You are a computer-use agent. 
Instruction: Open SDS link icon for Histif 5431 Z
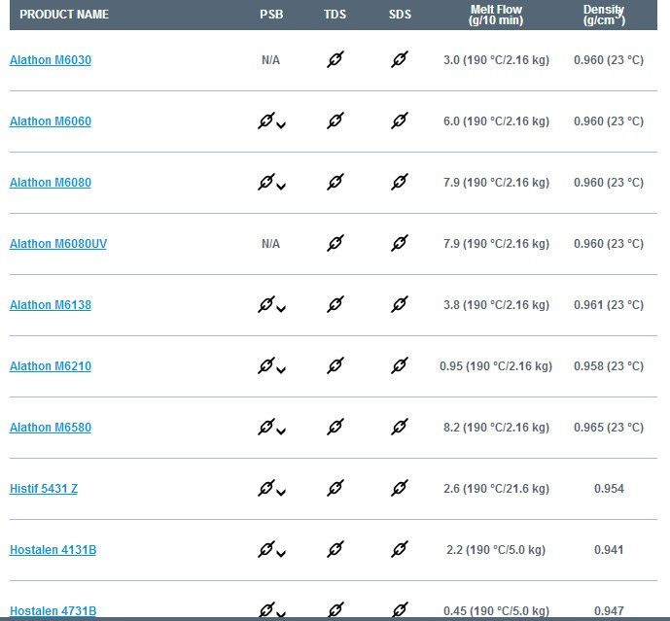coord(400,488)
